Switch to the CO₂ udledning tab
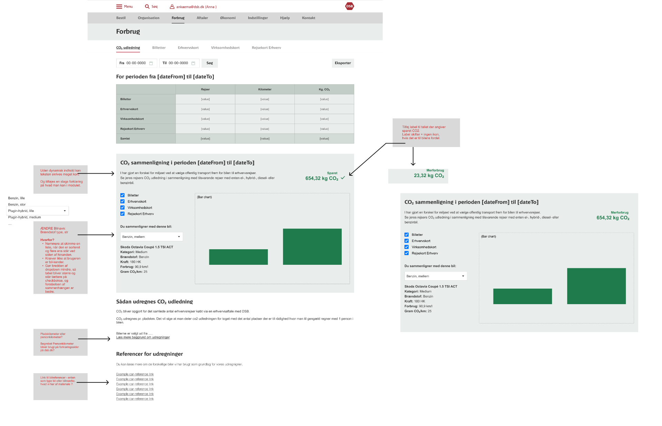Viewport: 662px width, 426px height. click(x=128, y=48)
